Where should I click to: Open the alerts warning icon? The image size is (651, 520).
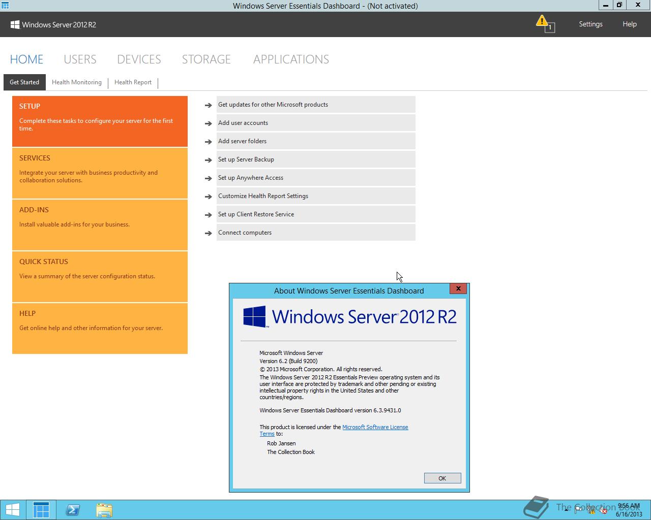coord(545,23)
